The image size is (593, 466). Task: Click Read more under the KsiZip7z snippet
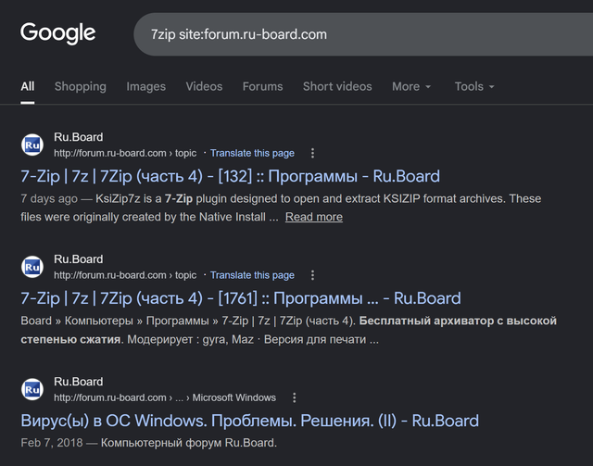coord(314,217)
